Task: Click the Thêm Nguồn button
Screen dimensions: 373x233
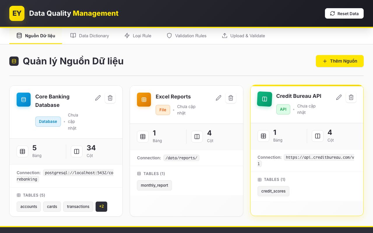Action: (x=340, y=61)
